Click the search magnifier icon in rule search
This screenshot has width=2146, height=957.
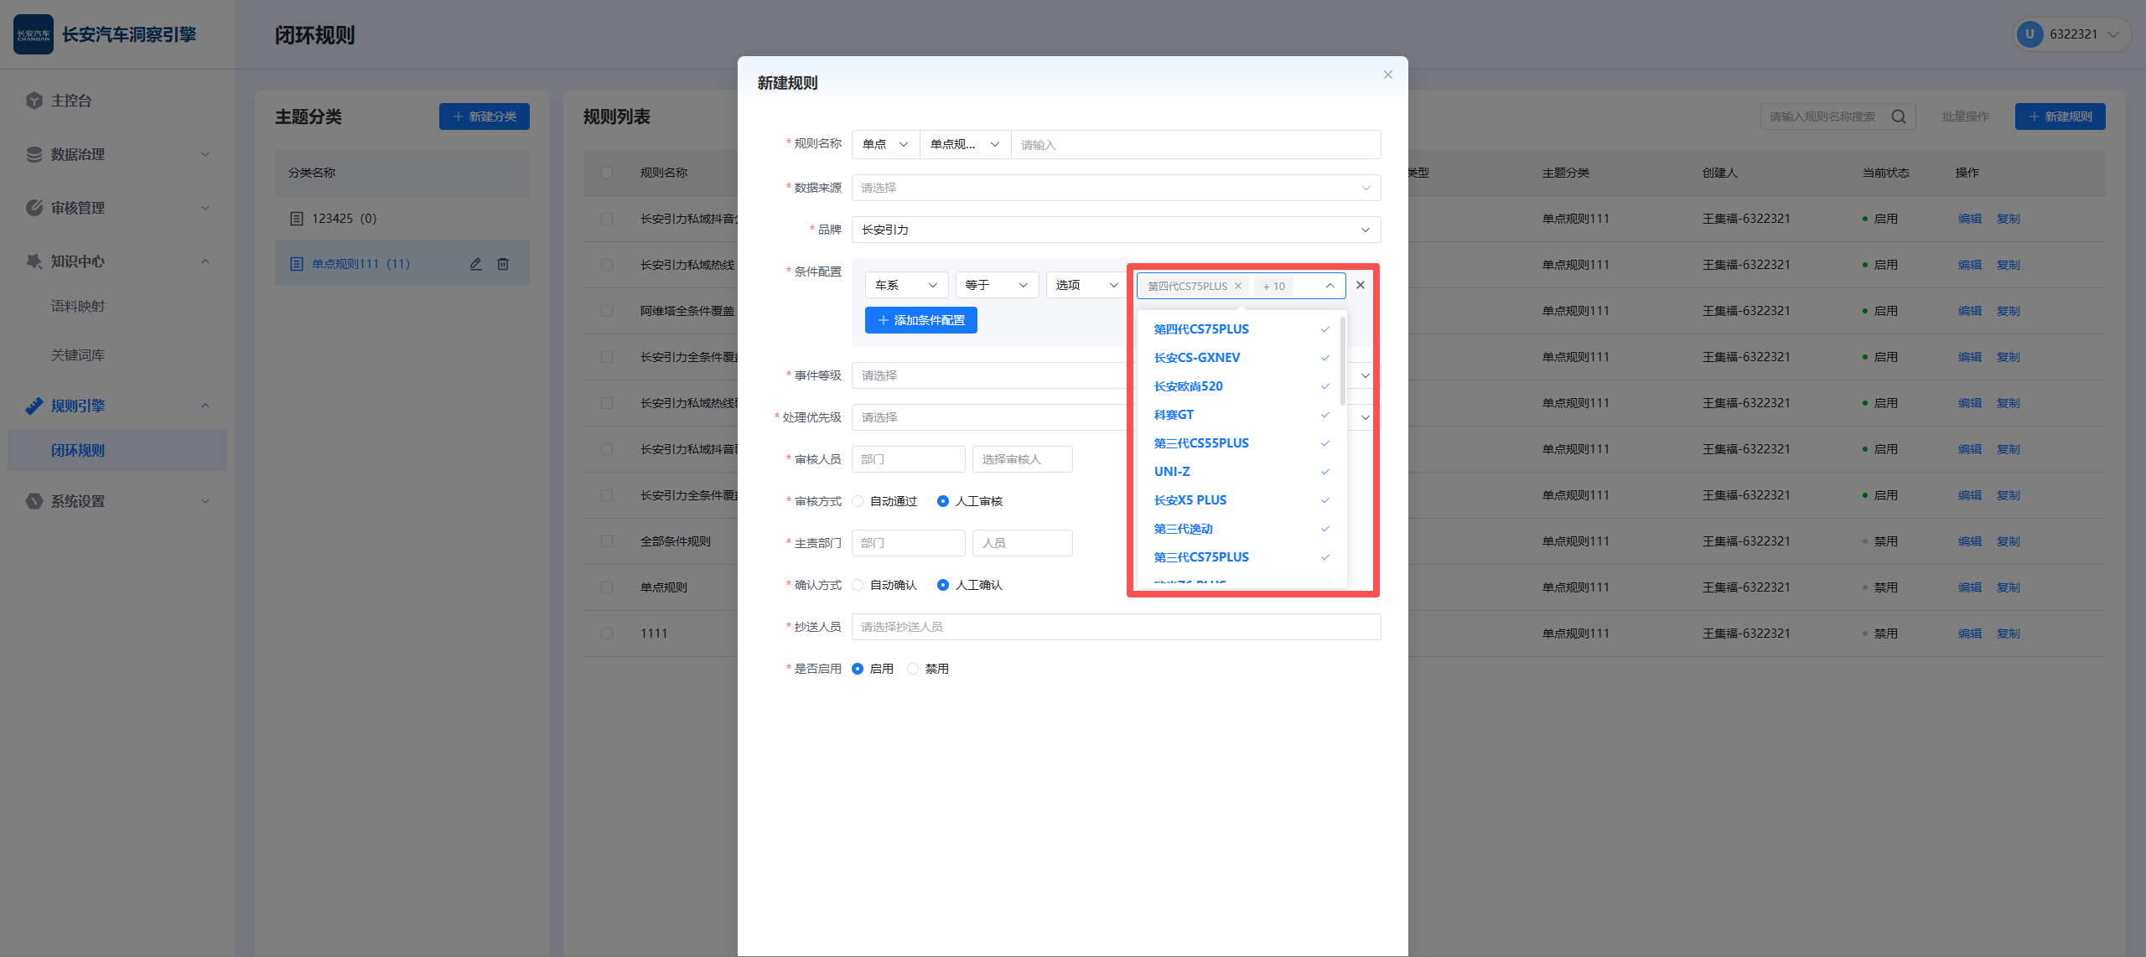[x=1899, y=116]
